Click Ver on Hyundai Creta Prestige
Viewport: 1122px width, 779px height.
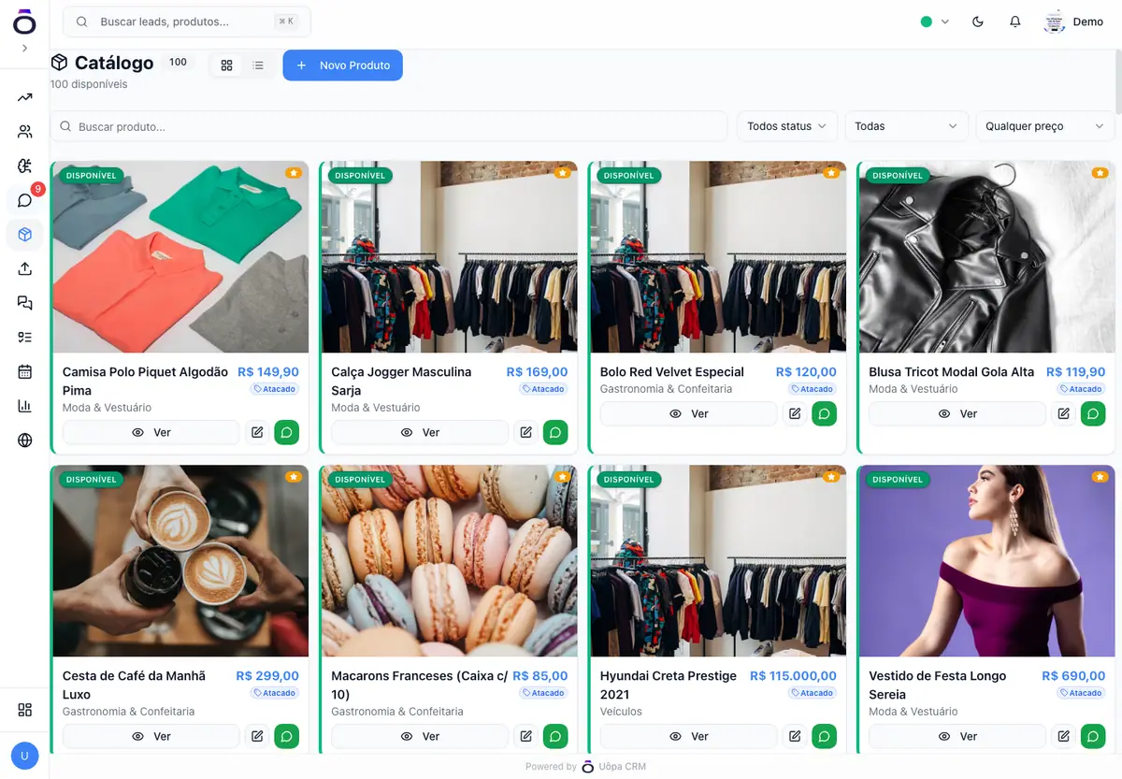click(689, 736)
